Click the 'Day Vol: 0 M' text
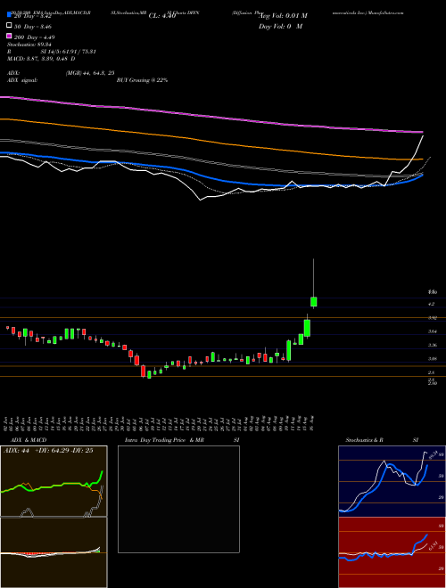This screenshot has width=446, height=588. tap(280, 27)
